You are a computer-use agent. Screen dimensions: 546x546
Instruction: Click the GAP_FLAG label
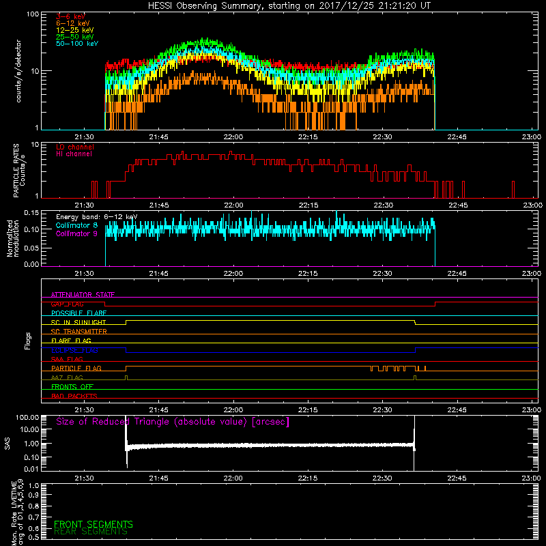pyautogui.click(x=67, y=304)
